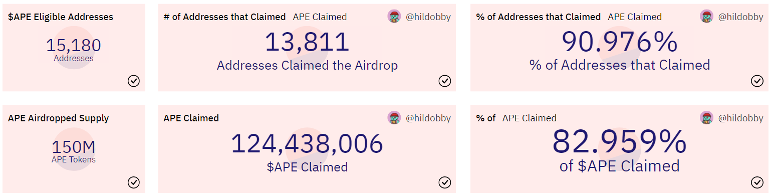Click checkmark icon in # of Addresses that Claimed card

pos(445,81)
